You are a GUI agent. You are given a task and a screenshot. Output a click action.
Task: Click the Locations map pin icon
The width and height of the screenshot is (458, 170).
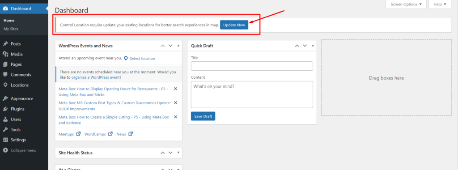click(5, 85)
